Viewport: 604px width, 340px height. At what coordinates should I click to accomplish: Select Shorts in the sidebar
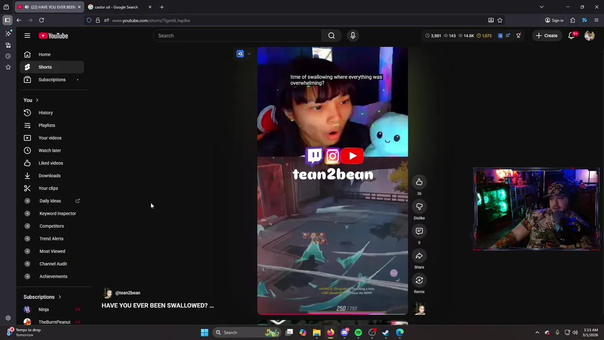(52, 67)
